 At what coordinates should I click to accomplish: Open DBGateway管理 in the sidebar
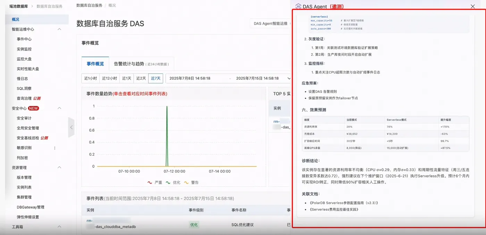tap(31, 207)
